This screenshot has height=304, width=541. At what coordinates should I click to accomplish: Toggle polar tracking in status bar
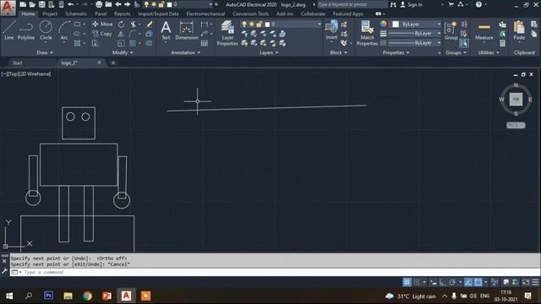point(452,282)
